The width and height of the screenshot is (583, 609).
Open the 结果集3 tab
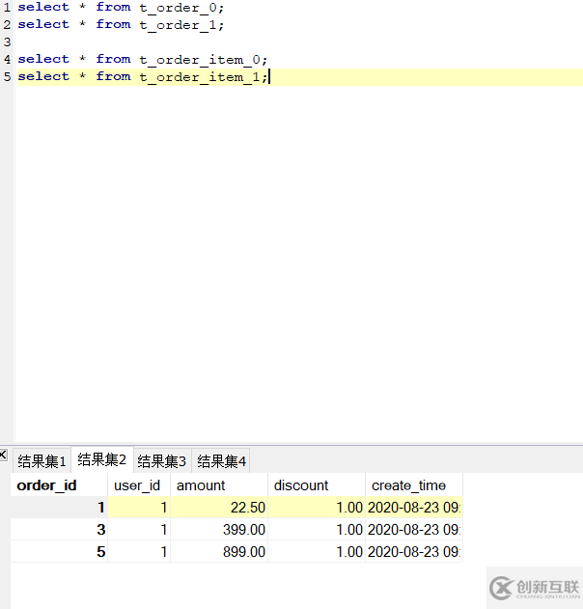[162, 461]
